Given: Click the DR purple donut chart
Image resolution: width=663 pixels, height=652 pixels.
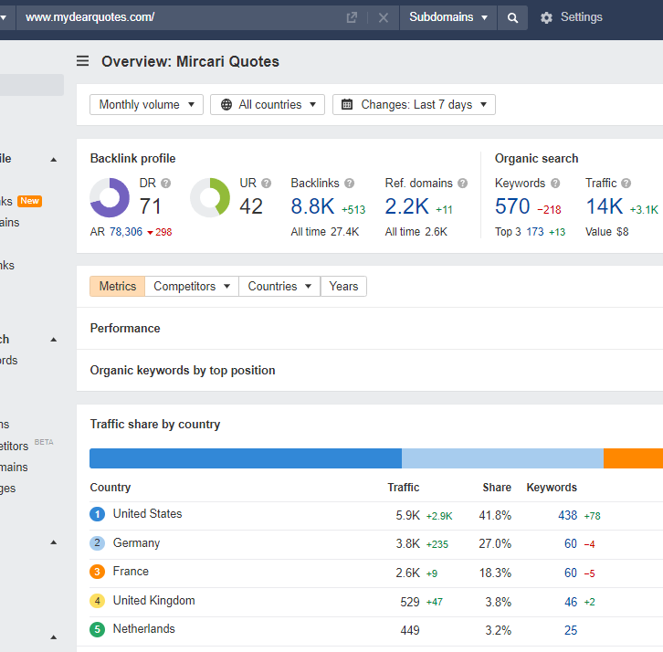Looking at the screenshot, I should point(110,197).
